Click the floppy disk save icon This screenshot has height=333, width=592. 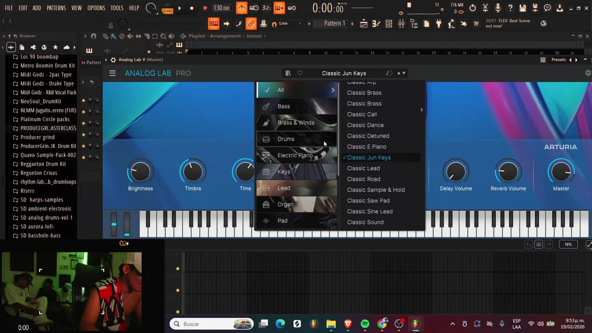click(x=523, y=8)
